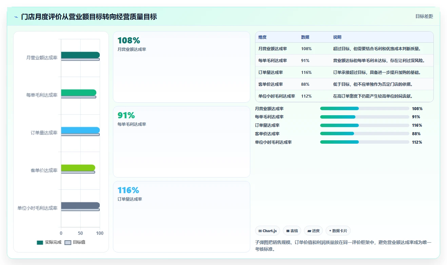Toggle the 目标值 legend swatch
The width and height of the screenshot is (447, 265).
coord(68,243)
